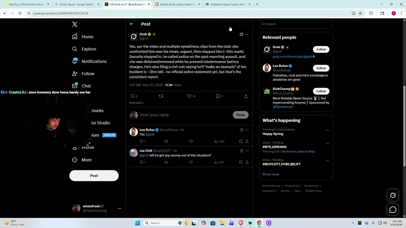Expand the More footer links menu

tap(298, 191)
